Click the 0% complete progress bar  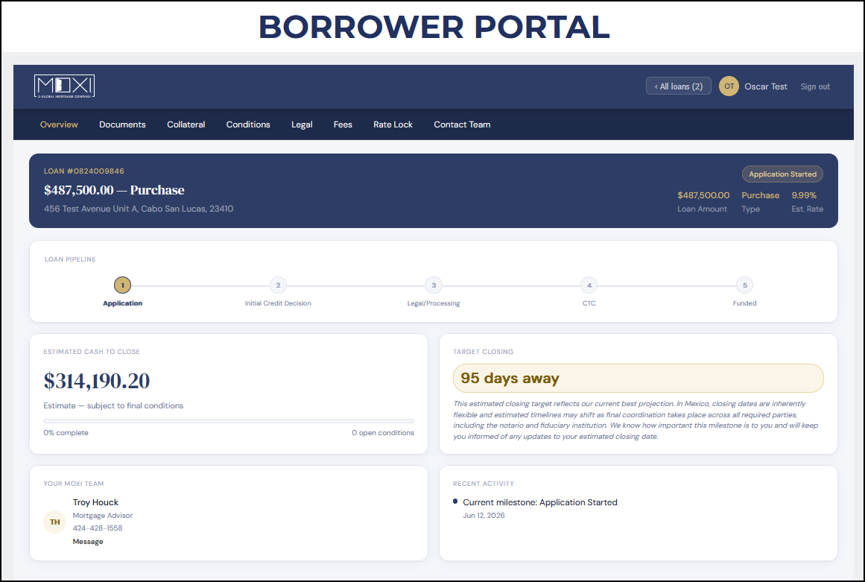(229, 421)
